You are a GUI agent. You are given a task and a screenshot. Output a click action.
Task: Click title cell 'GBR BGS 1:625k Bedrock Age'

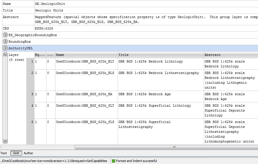(161, 96)
